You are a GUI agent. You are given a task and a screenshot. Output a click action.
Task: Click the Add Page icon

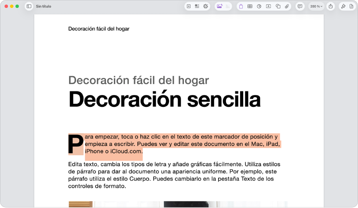[x=189, y=7]
